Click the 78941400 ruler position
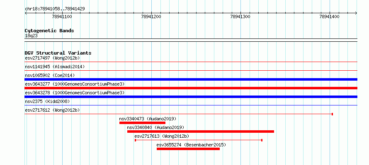This screenshot has height=165, width=369. (x=330, y=17)
